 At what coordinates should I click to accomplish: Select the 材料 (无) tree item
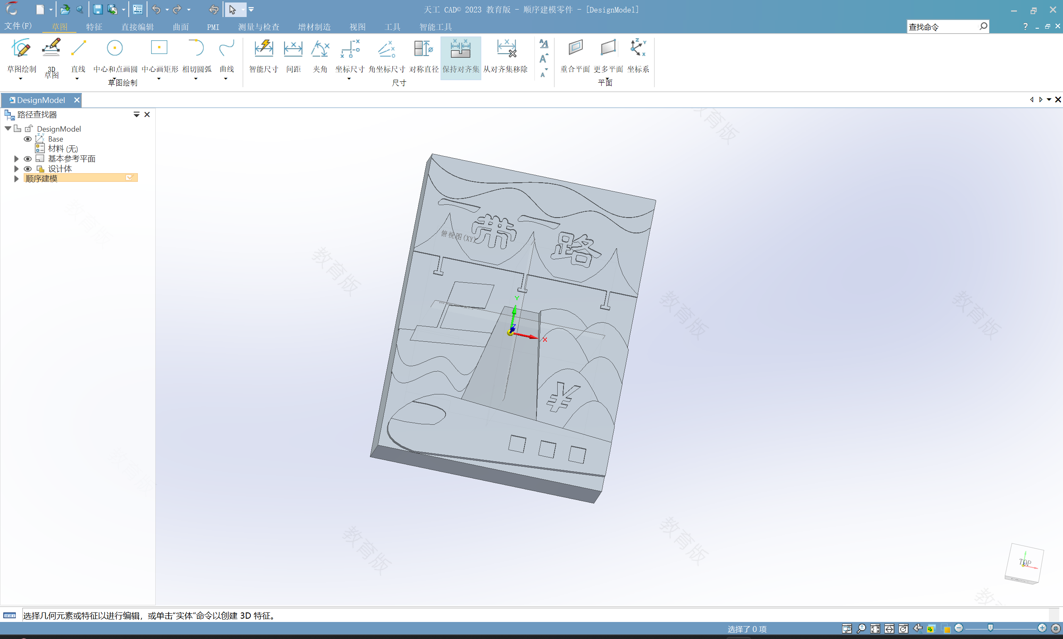tap(63, 149)
